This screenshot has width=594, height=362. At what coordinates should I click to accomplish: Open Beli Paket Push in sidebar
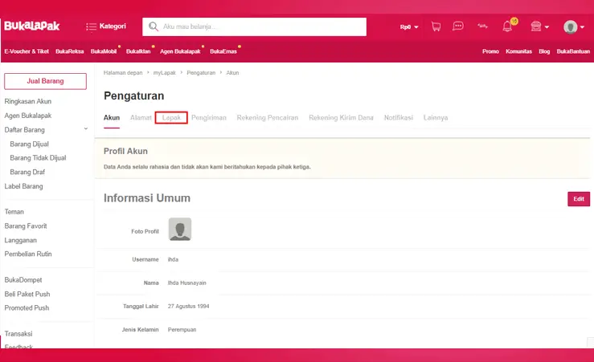(x=27, y=294)
